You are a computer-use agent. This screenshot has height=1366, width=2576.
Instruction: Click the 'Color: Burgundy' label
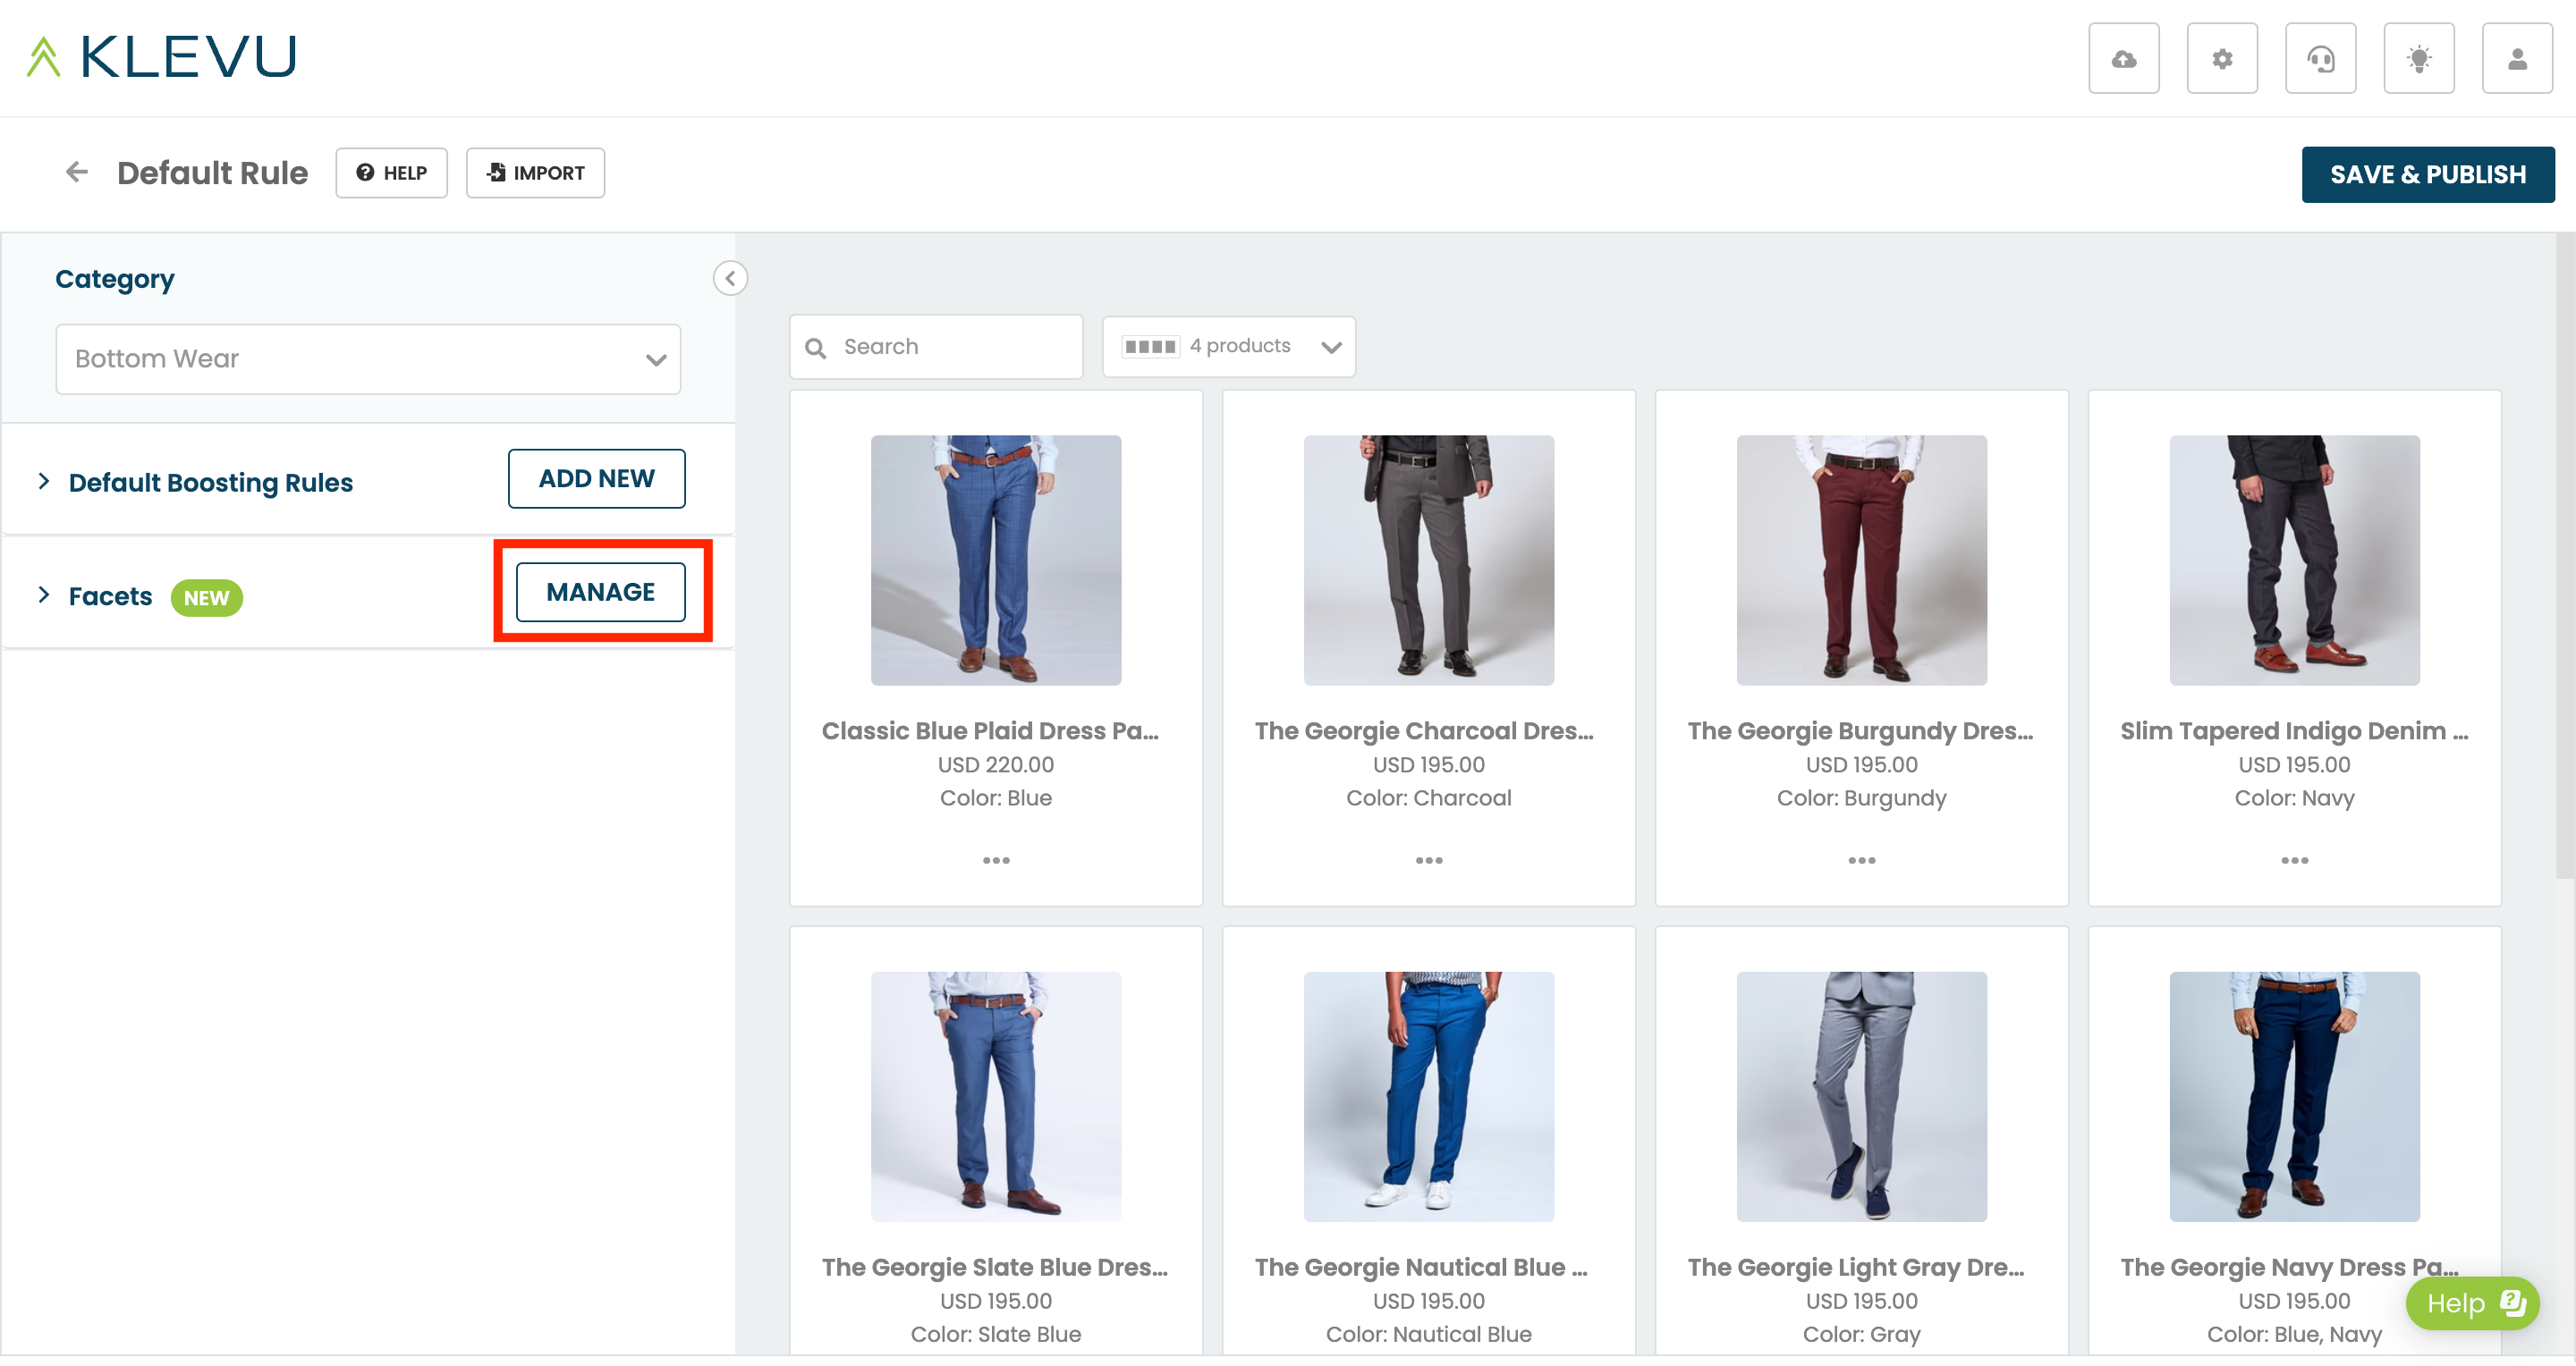[1862, 798]
